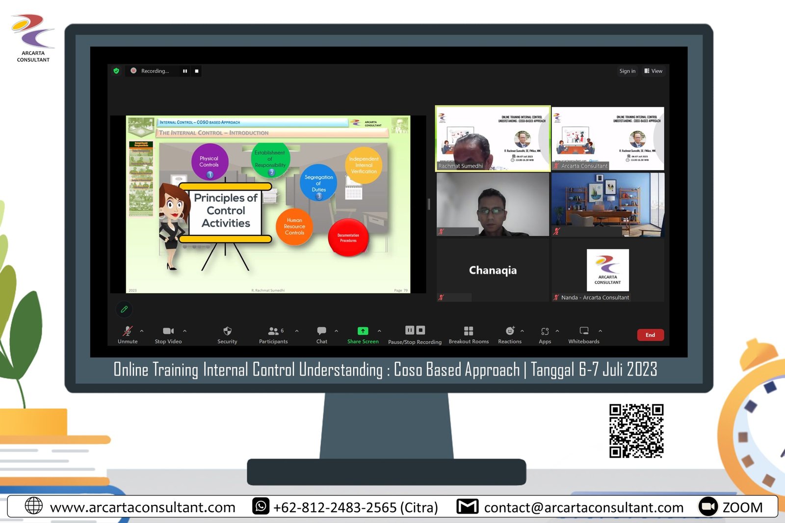
Task: Expand the Share Screen options arrow
Action: tap(379, 331)
